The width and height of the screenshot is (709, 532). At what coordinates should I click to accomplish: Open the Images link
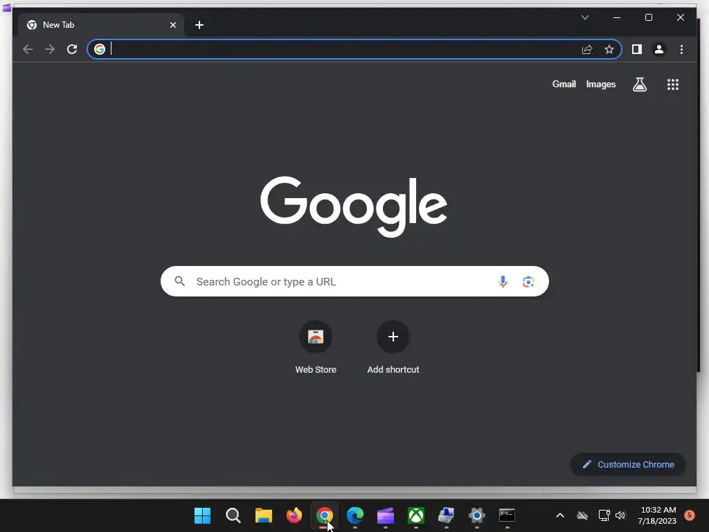[600, 84]
